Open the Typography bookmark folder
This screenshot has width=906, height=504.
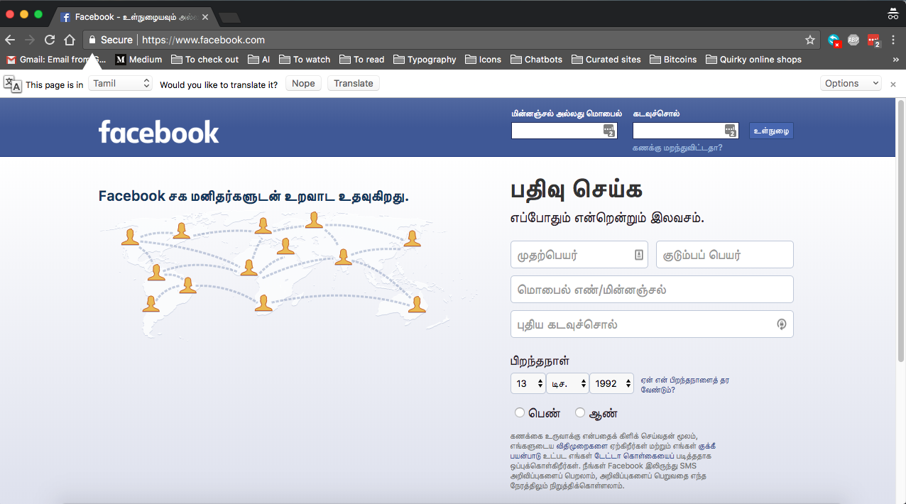(x=425, y=60)
